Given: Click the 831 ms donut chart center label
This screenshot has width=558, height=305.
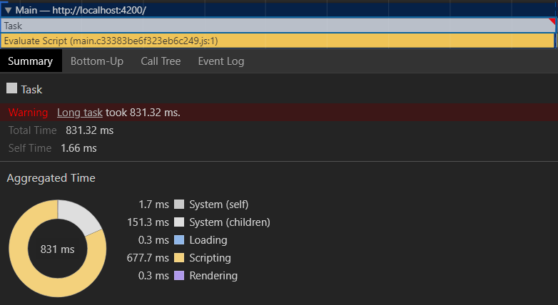Looking at the screenshot, I should point(58,249).
